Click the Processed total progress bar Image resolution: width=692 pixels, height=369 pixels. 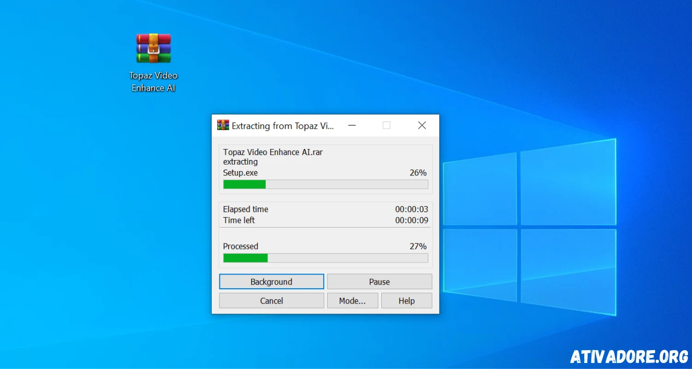(x=325, y=258)
